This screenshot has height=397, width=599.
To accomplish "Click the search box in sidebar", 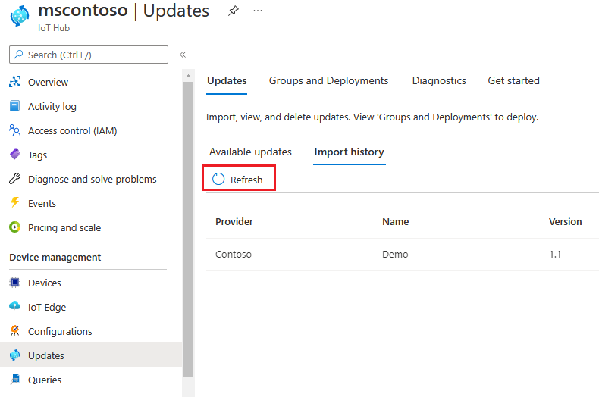I will pyautogui.click(x=89, y=55).
